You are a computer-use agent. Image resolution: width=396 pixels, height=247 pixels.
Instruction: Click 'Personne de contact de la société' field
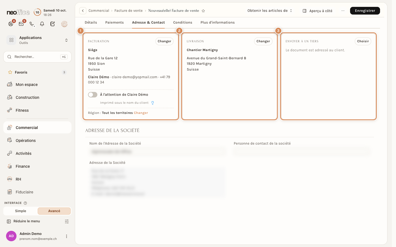(x=302, y=151)
